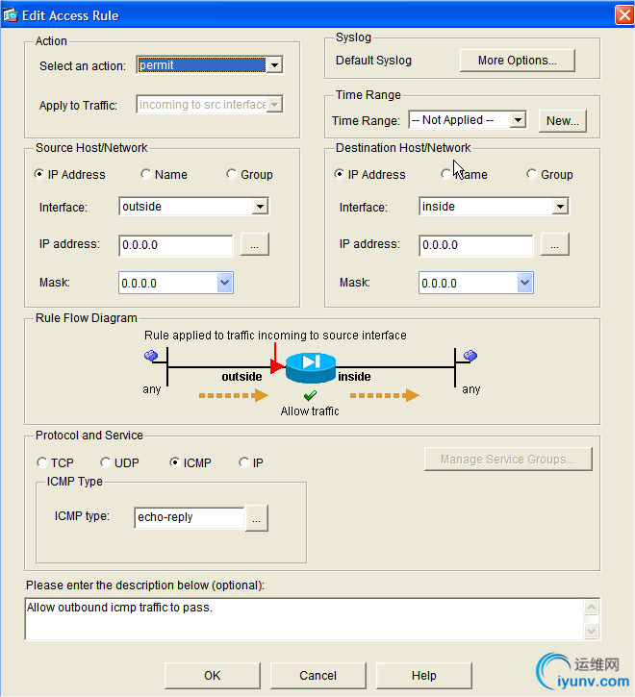Click description scrollbar down arrow
This screenshot has height=697, width=635.
[x=591, y=631]
